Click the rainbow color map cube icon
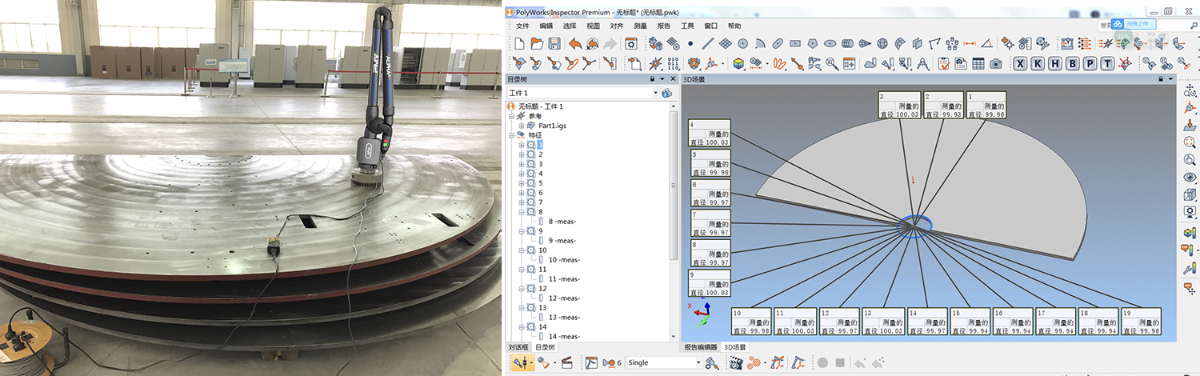Screen dimensions: 1200x376 click(x=738, y=63)
